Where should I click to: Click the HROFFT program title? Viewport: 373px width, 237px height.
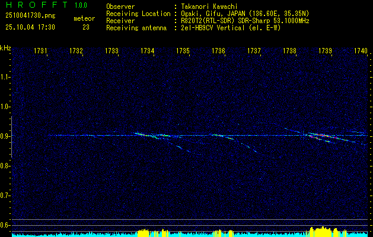(36, 5)
